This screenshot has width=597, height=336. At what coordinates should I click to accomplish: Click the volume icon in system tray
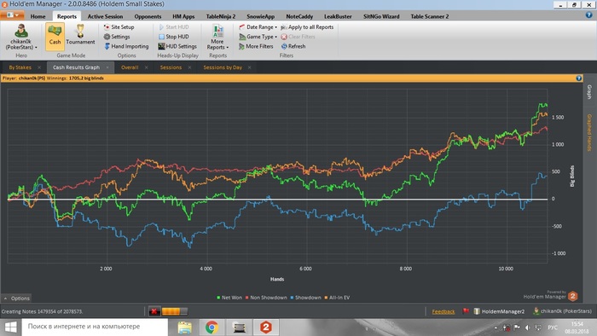point(527,327)
